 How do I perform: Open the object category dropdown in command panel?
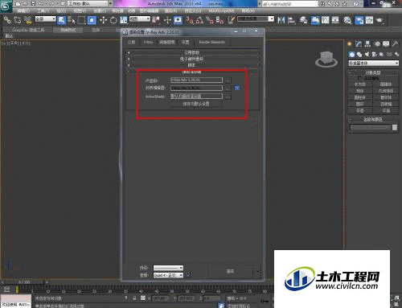[373, 63]
